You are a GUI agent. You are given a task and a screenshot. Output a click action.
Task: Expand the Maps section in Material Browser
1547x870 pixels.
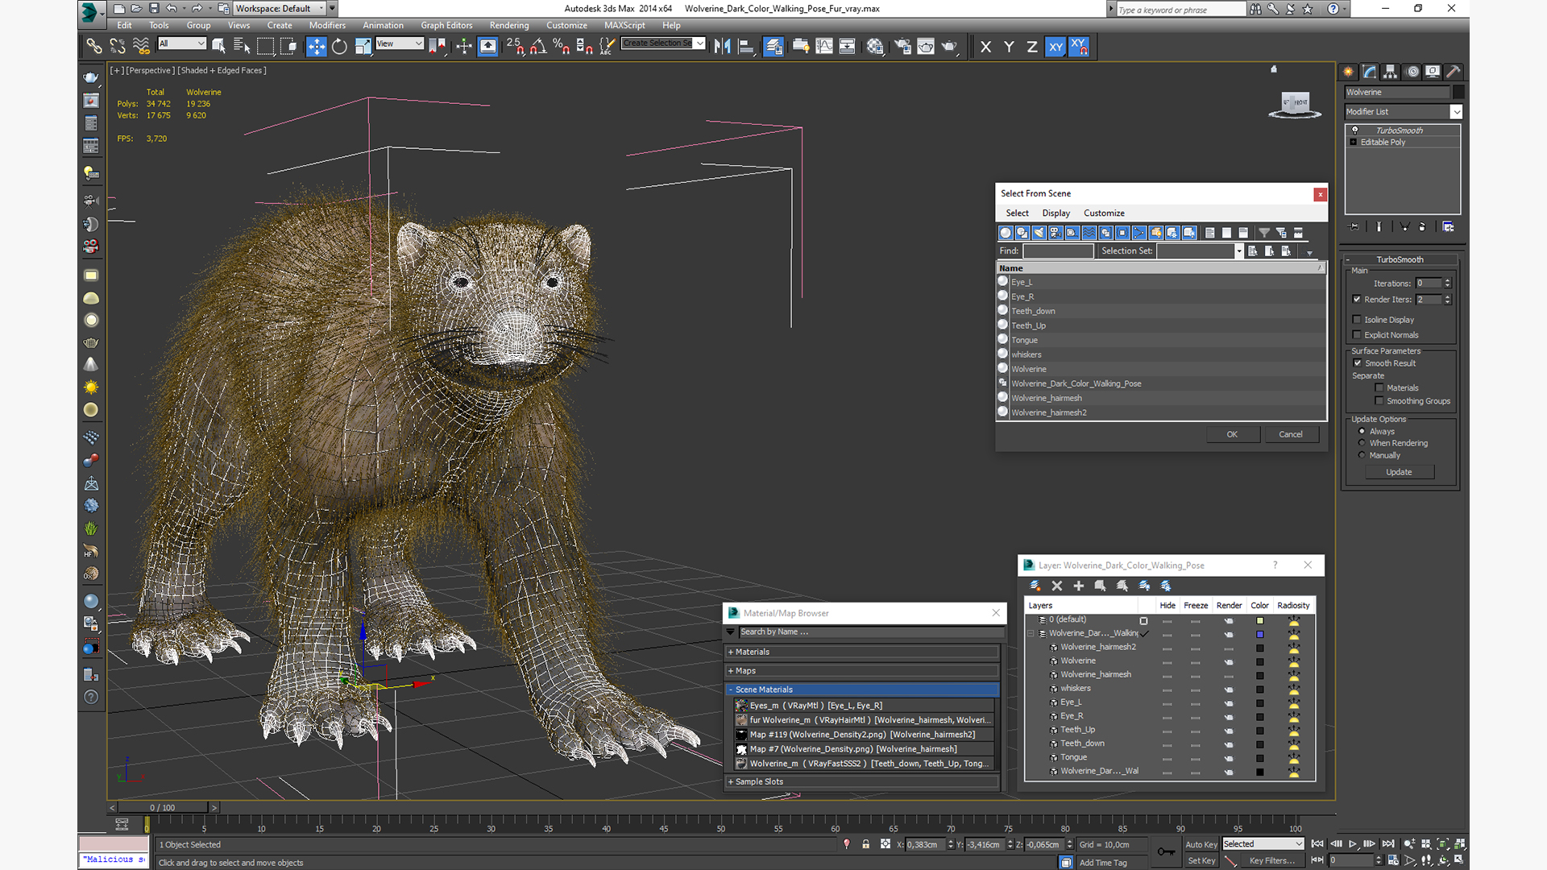click(862, 670)
